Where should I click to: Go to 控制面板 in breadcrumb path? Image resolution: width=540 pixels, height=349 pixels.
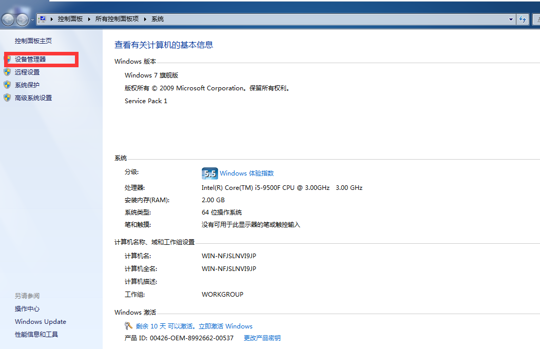(x=70, y=19)
